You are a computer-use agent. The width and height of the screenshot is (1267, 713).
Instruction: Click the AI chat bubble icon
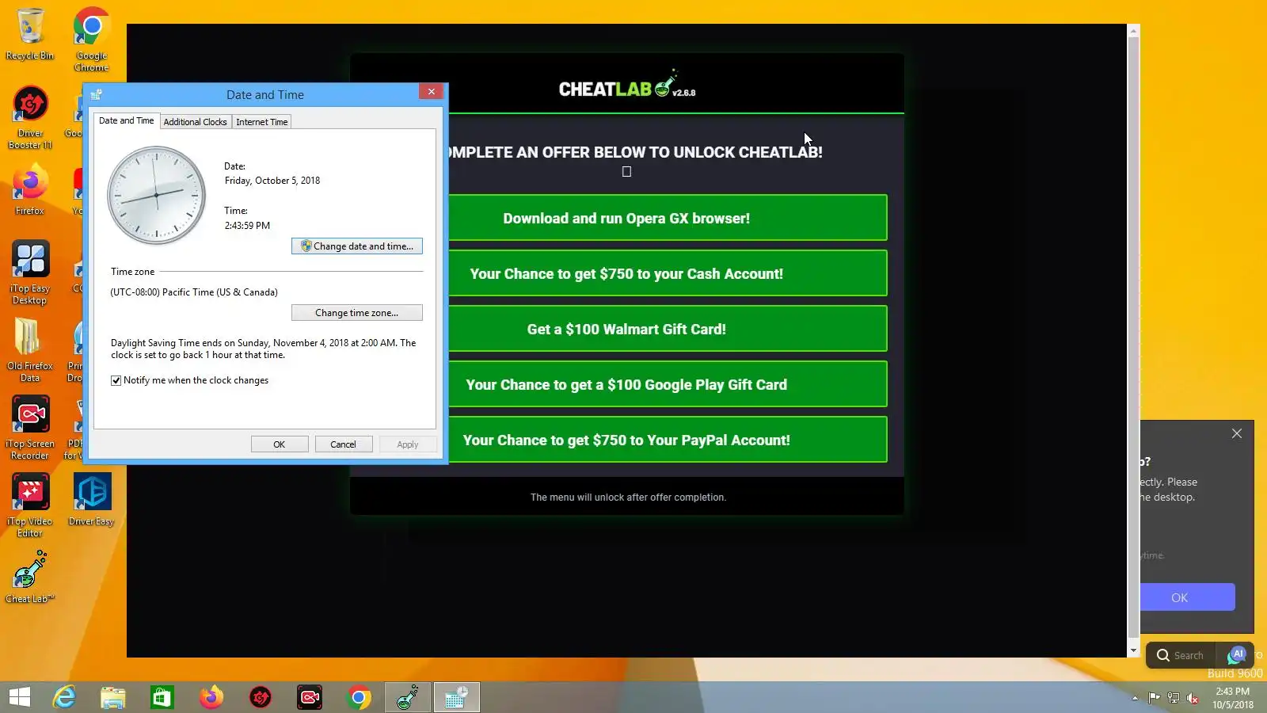(1238, 654)
